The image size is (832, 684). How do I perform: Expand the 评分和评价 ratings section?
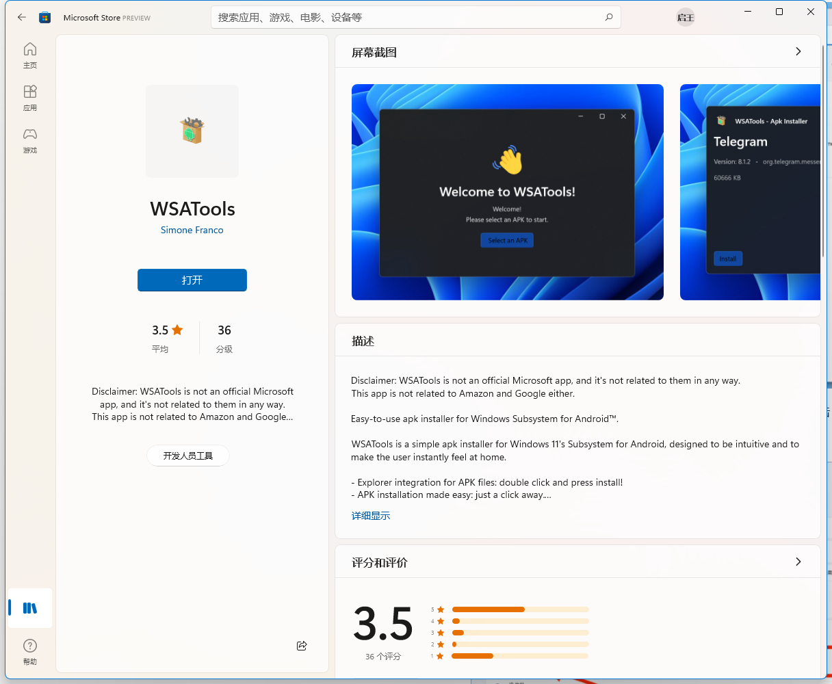[798, 562]
